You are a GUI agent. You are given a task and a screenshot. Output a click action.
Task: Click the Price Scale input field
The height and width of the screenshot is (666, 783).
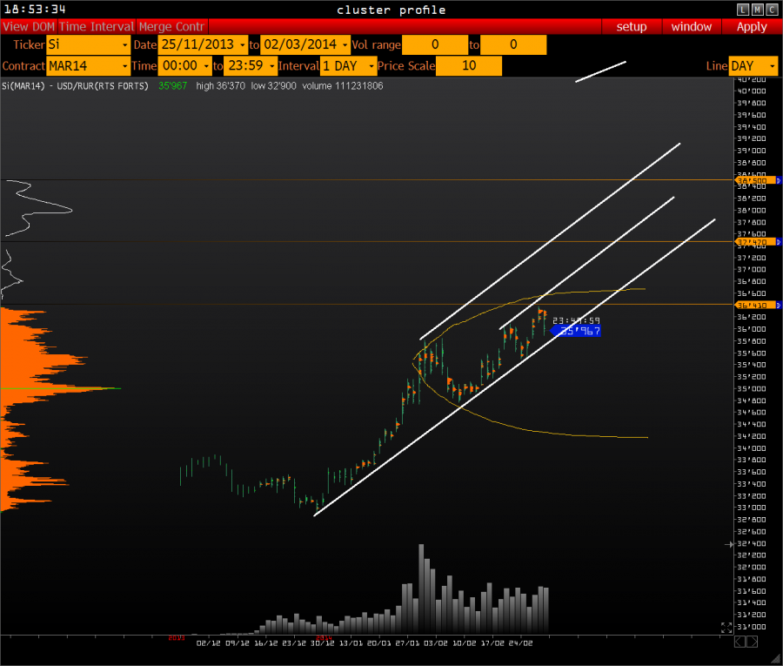[x=469, y=66]
